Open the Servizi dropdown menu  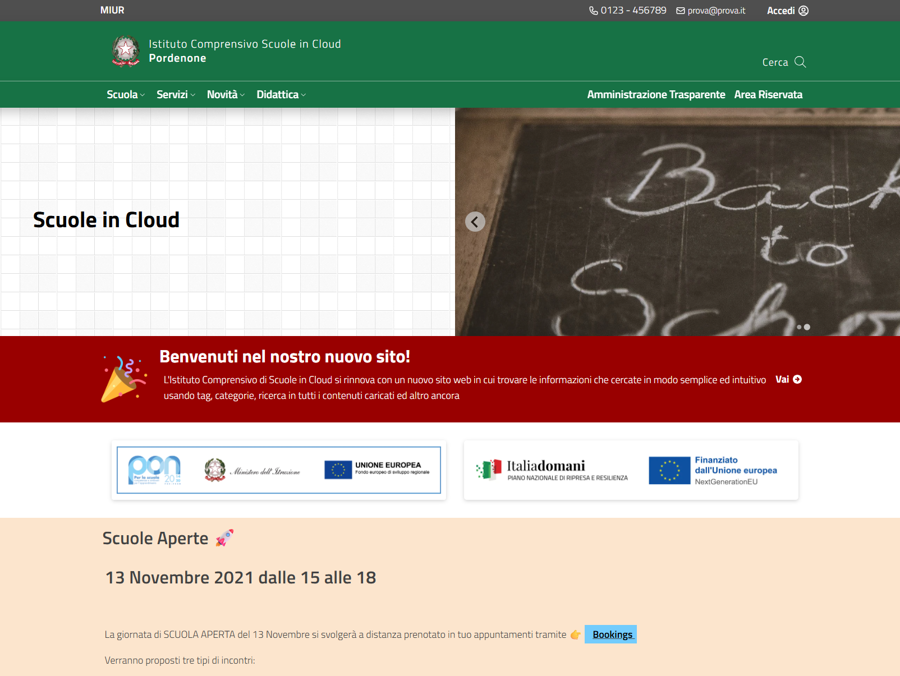176,95
